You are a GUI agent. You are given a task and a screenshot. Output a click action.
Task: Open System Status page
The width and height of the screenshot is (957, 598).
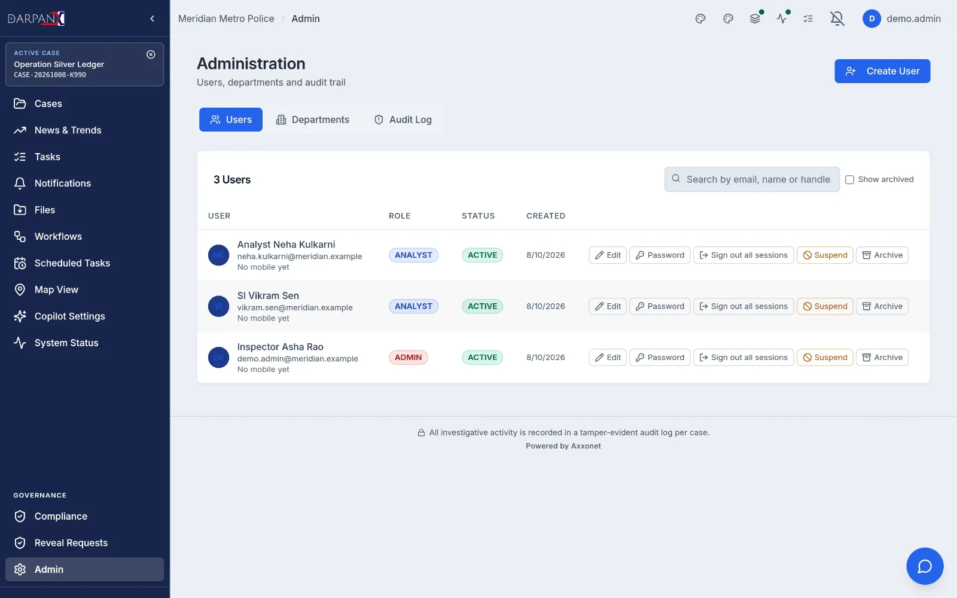(84, 343)
